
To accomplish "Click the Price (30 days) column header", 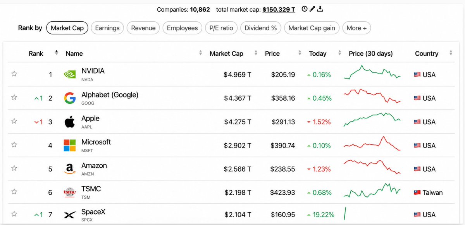I will [370, 53].
